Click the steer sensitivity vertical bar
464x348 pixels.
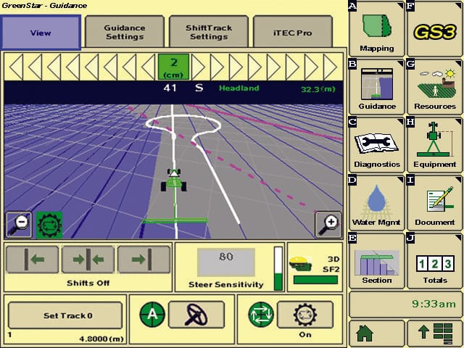[x=278, y=269]
